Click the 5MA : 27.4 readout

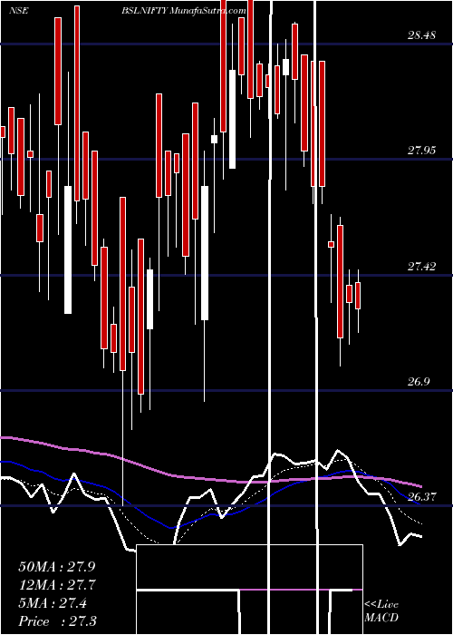[53, 603]
